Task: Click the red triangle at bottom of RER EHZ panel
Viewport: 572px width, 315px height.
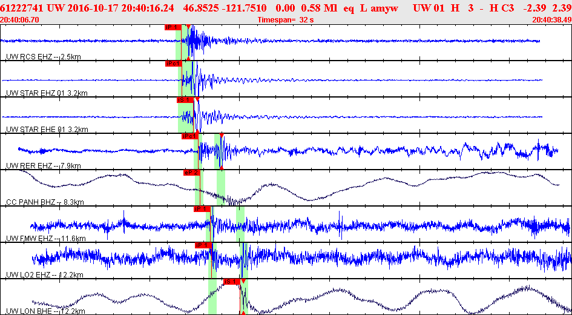Action: coord(222,168)
